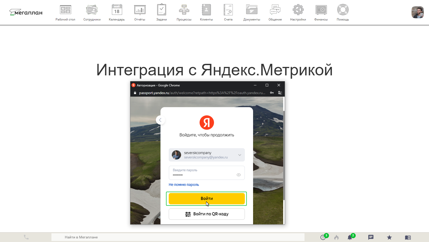Open the Календарь calendar icon
This screenshot has height=242, width=429.
pyautogui.click(x=117, y=10)
